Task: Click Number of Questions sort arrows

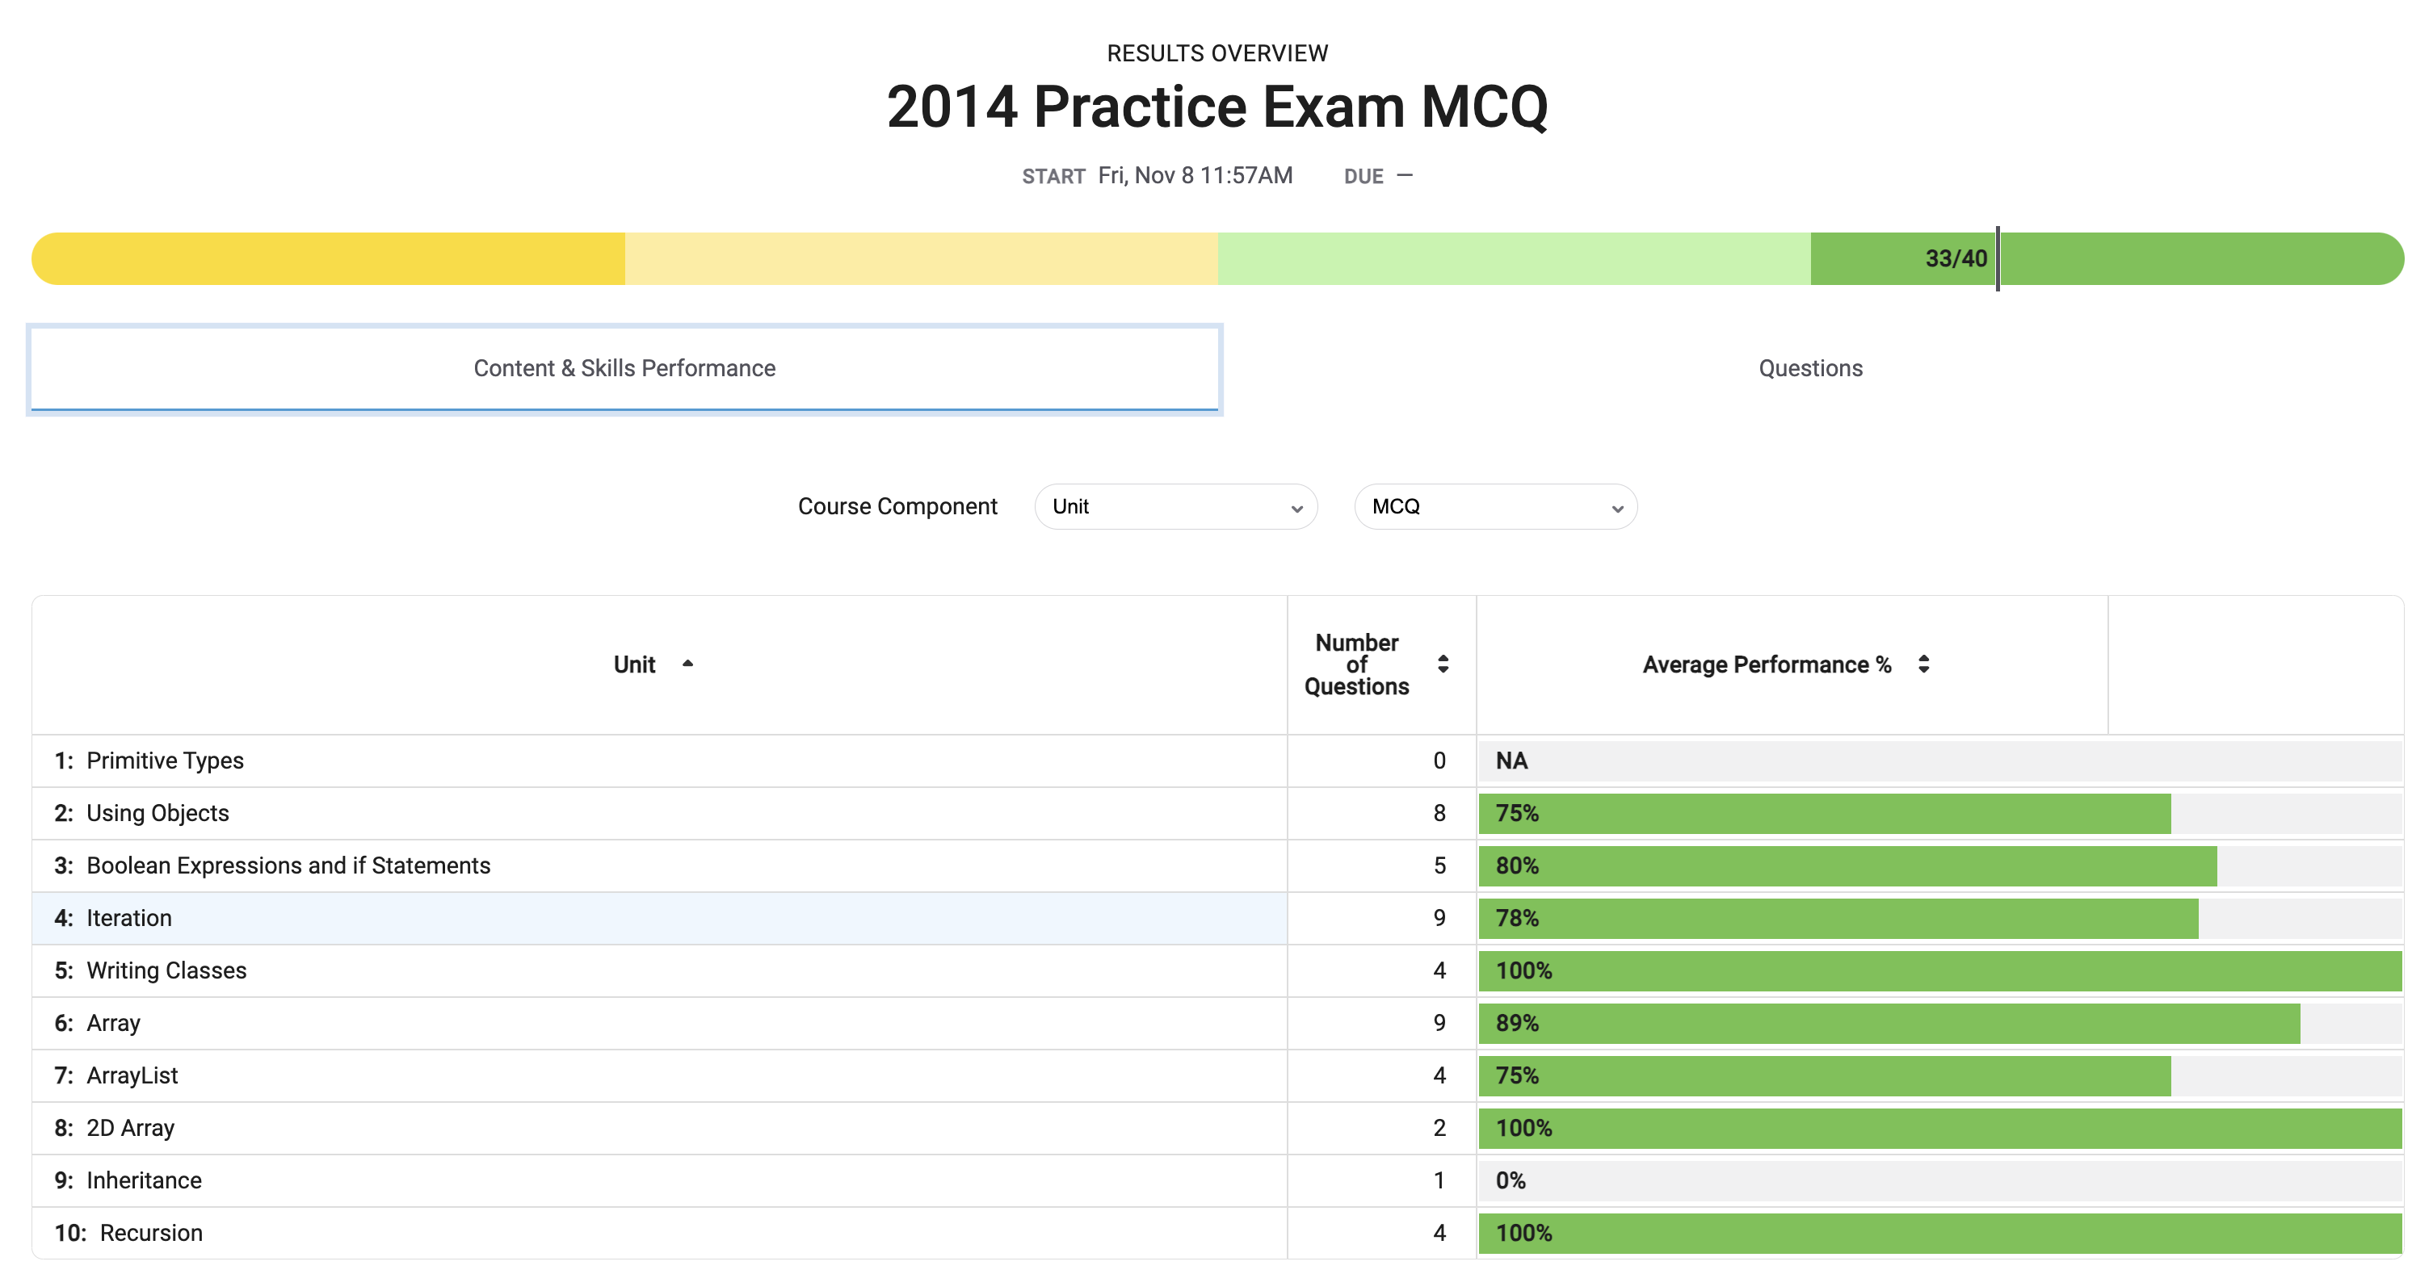Action: click(x=1442, y=664)
